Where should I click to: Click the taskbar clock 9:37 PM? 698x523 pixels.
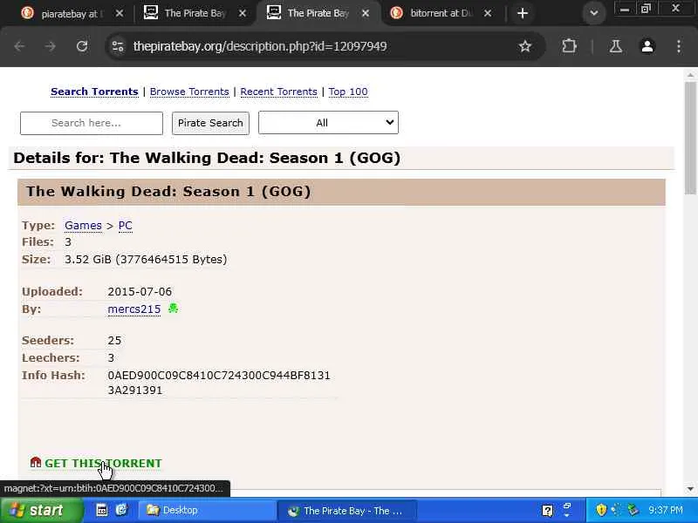pos(666,510)
